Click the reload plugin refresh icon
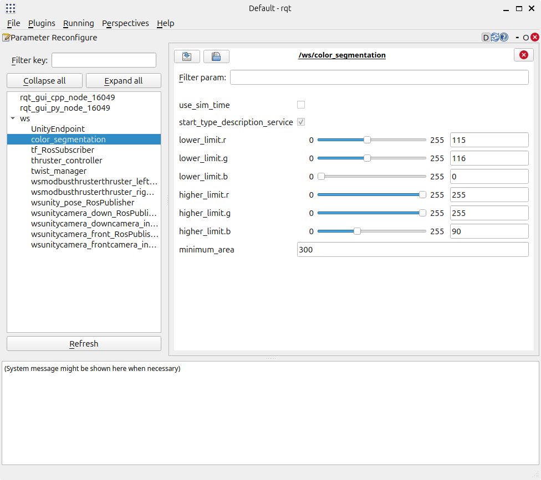 tap(495, 37)
